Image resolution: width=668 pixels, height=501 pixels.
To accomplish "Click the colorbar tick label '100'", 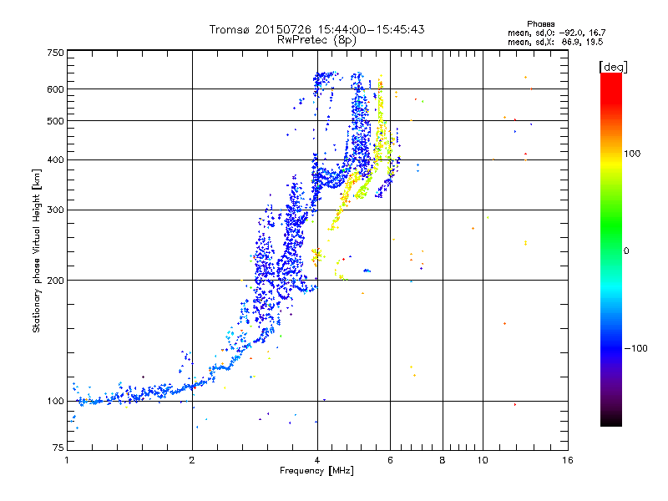I will coord(632,154).
